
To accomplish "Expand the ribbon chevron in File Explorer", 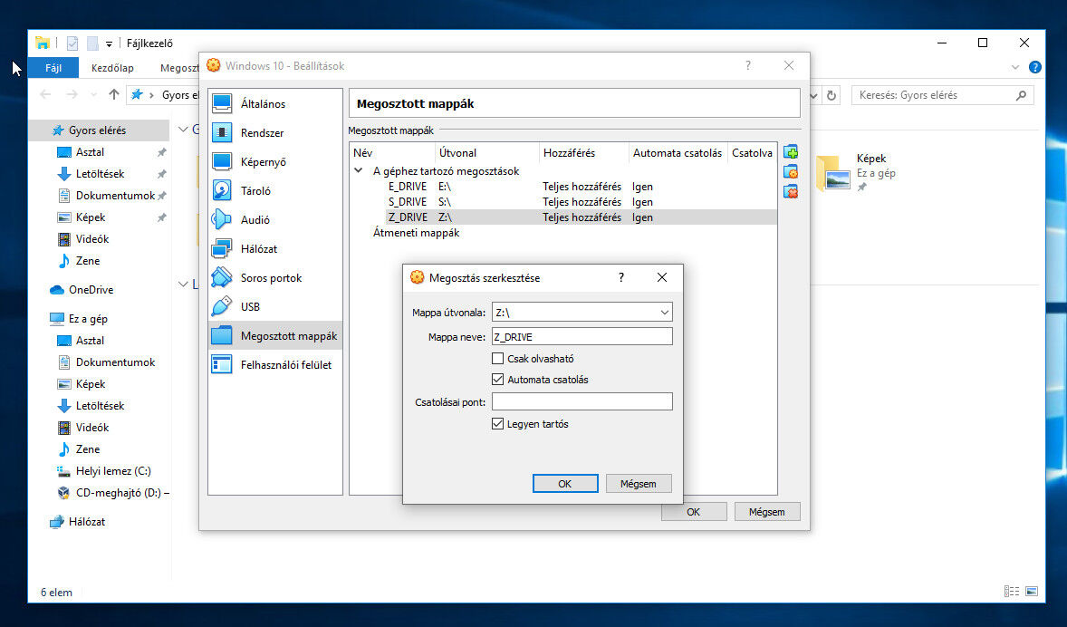I will (1015, 67).
